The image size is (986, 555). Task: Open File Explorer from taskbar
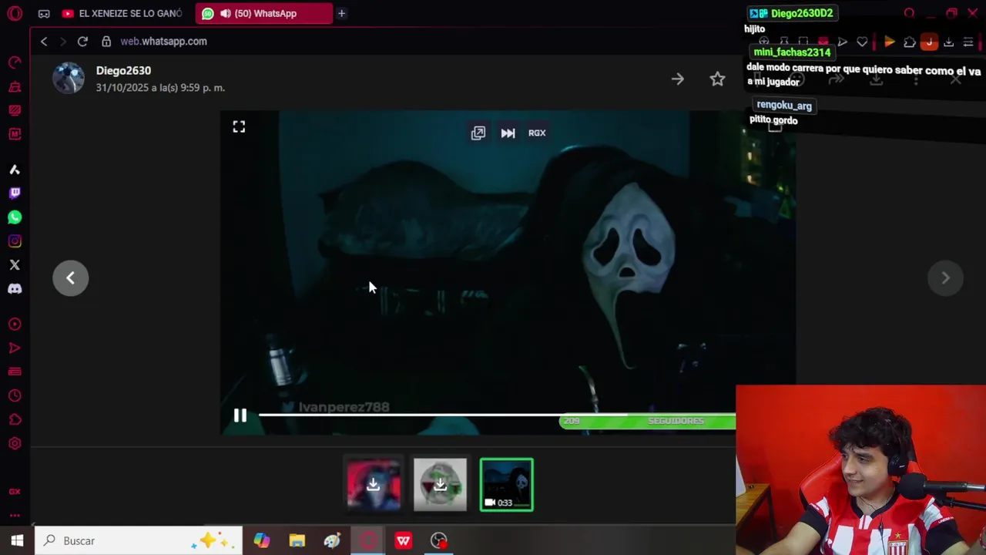297,540
